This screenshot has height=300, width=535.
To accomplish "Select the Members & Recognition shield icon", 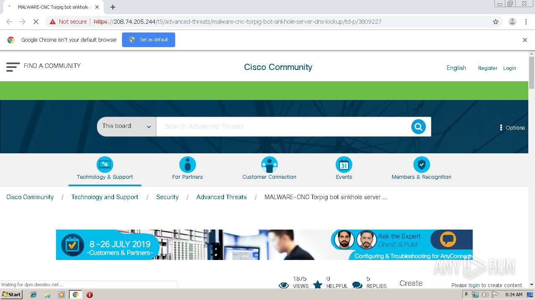I will coord(422,165).
